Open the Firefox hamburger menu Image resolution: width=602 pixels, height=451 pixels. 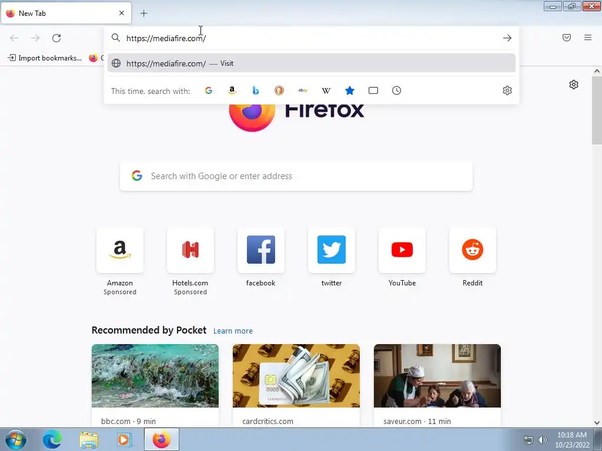(x=588, y=38)
